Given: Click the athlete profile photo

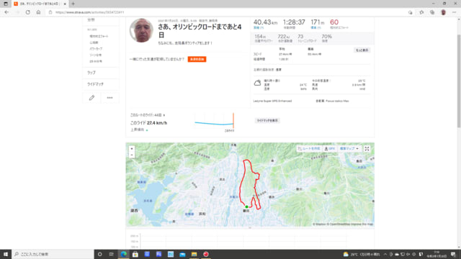Looking at the screenshot, I should (141, 30).
